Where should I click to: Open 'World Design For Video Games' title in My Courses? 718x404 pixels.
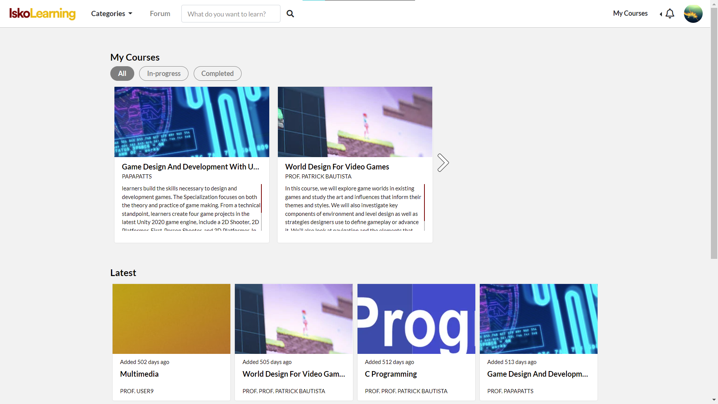(337, 167)
